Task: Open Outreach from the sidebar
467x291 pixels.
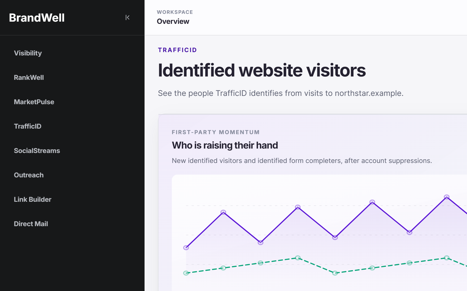Action: 29,175
